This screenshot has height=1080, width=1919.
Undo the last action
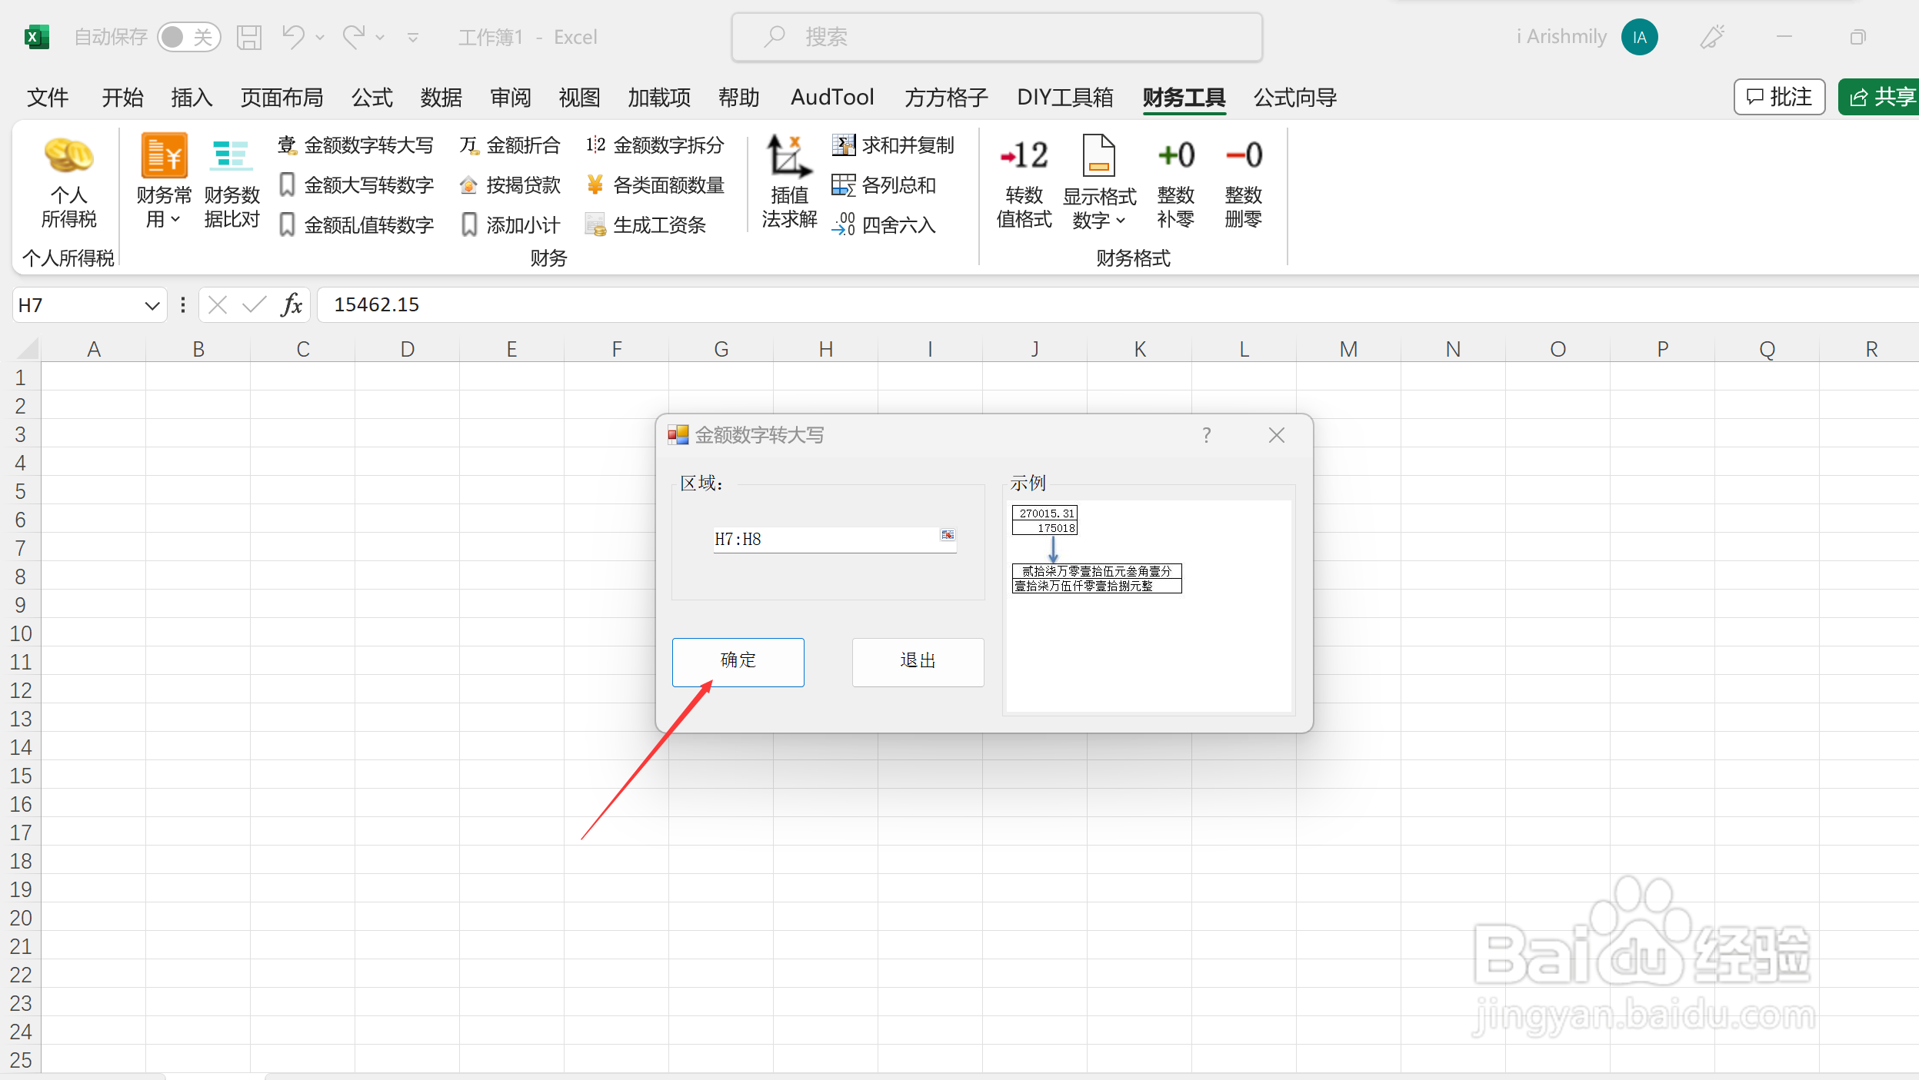pos(293,36)
